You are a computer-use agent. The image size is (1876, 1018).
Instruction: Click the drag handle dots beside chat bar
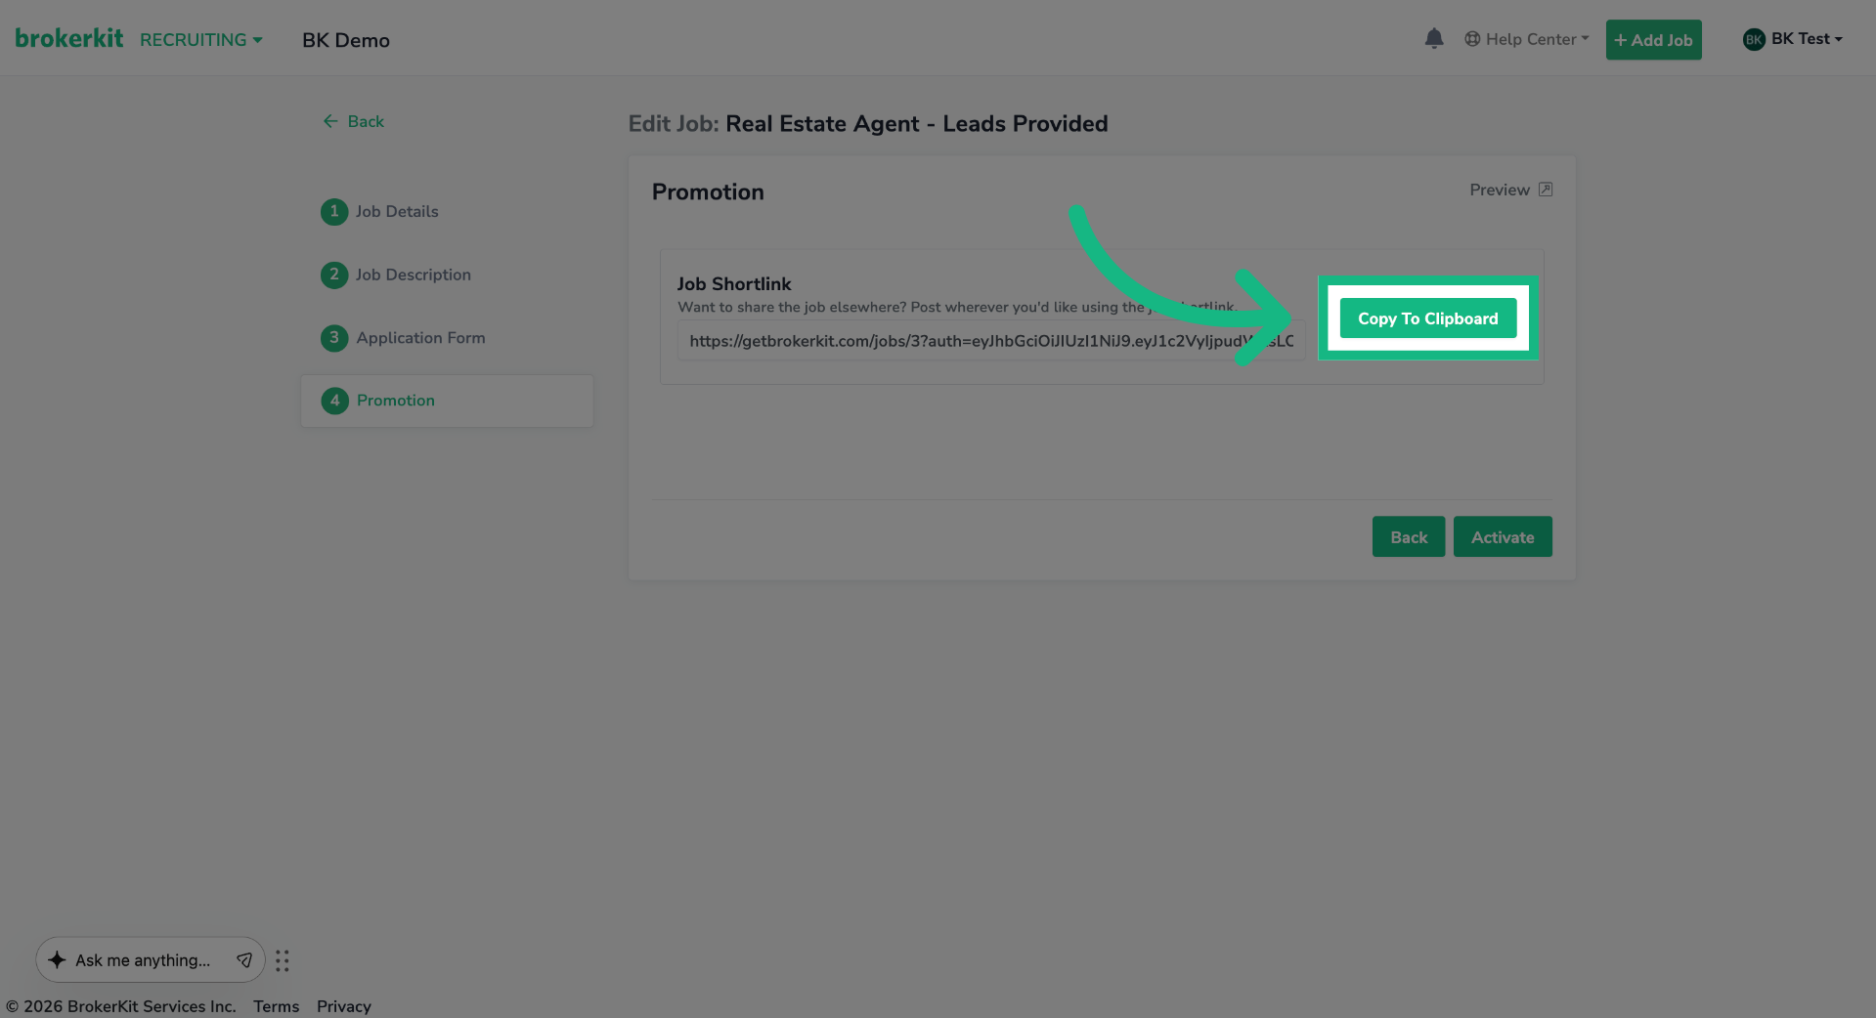(282, 960)
